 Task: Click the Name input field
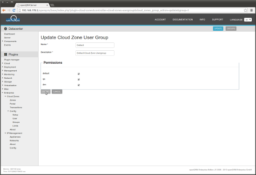95,45
